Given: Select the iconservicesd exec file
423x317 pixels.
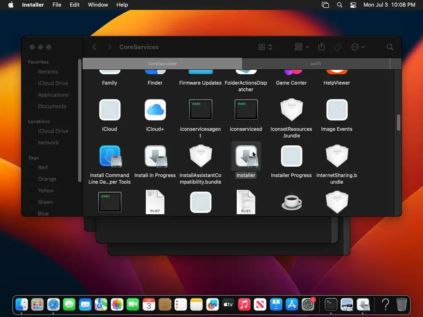Looking at the screenshot, I should [246, 109].
